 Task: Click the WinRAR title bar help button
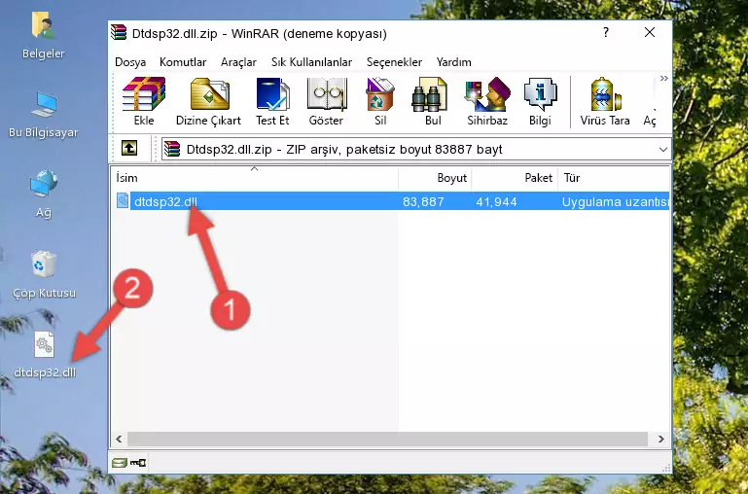(605, 32)
